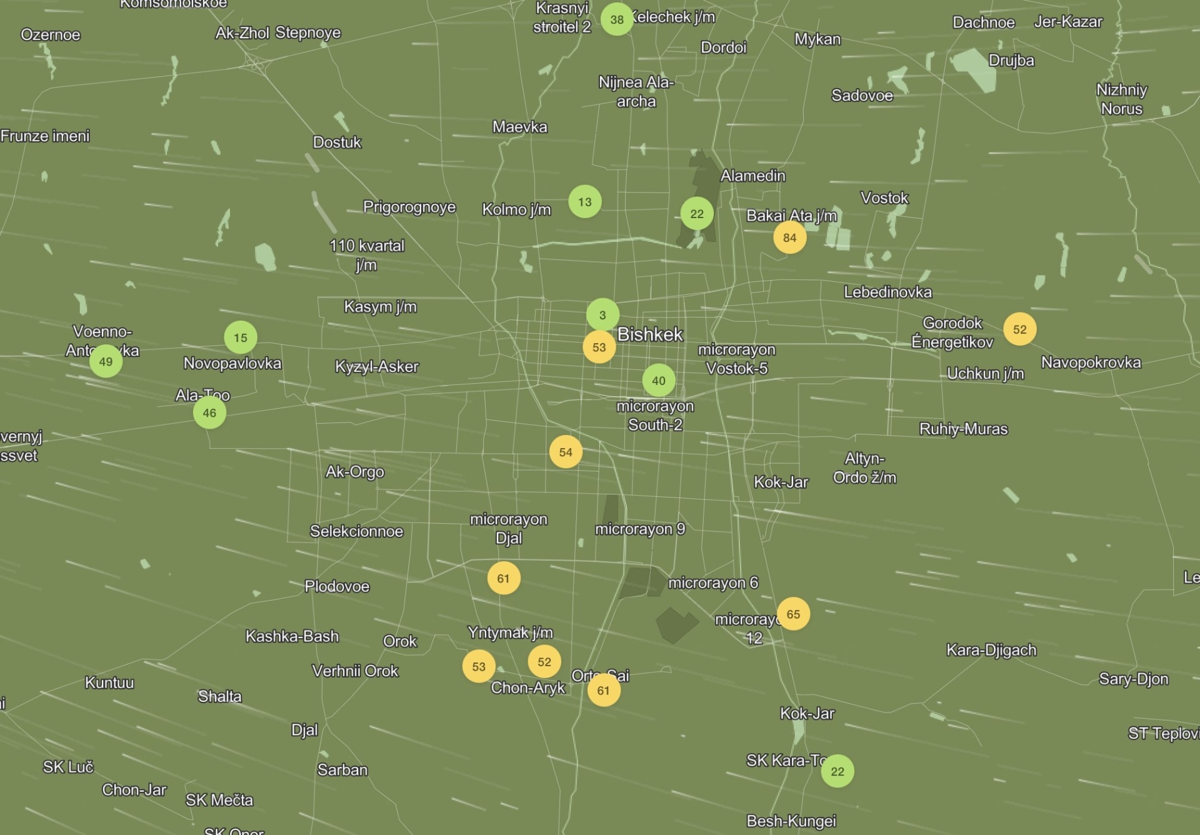Viewport: 1200px width, 835px height.
Task: Open the green 15 marker above Novopavlovka
Action: 240,337
